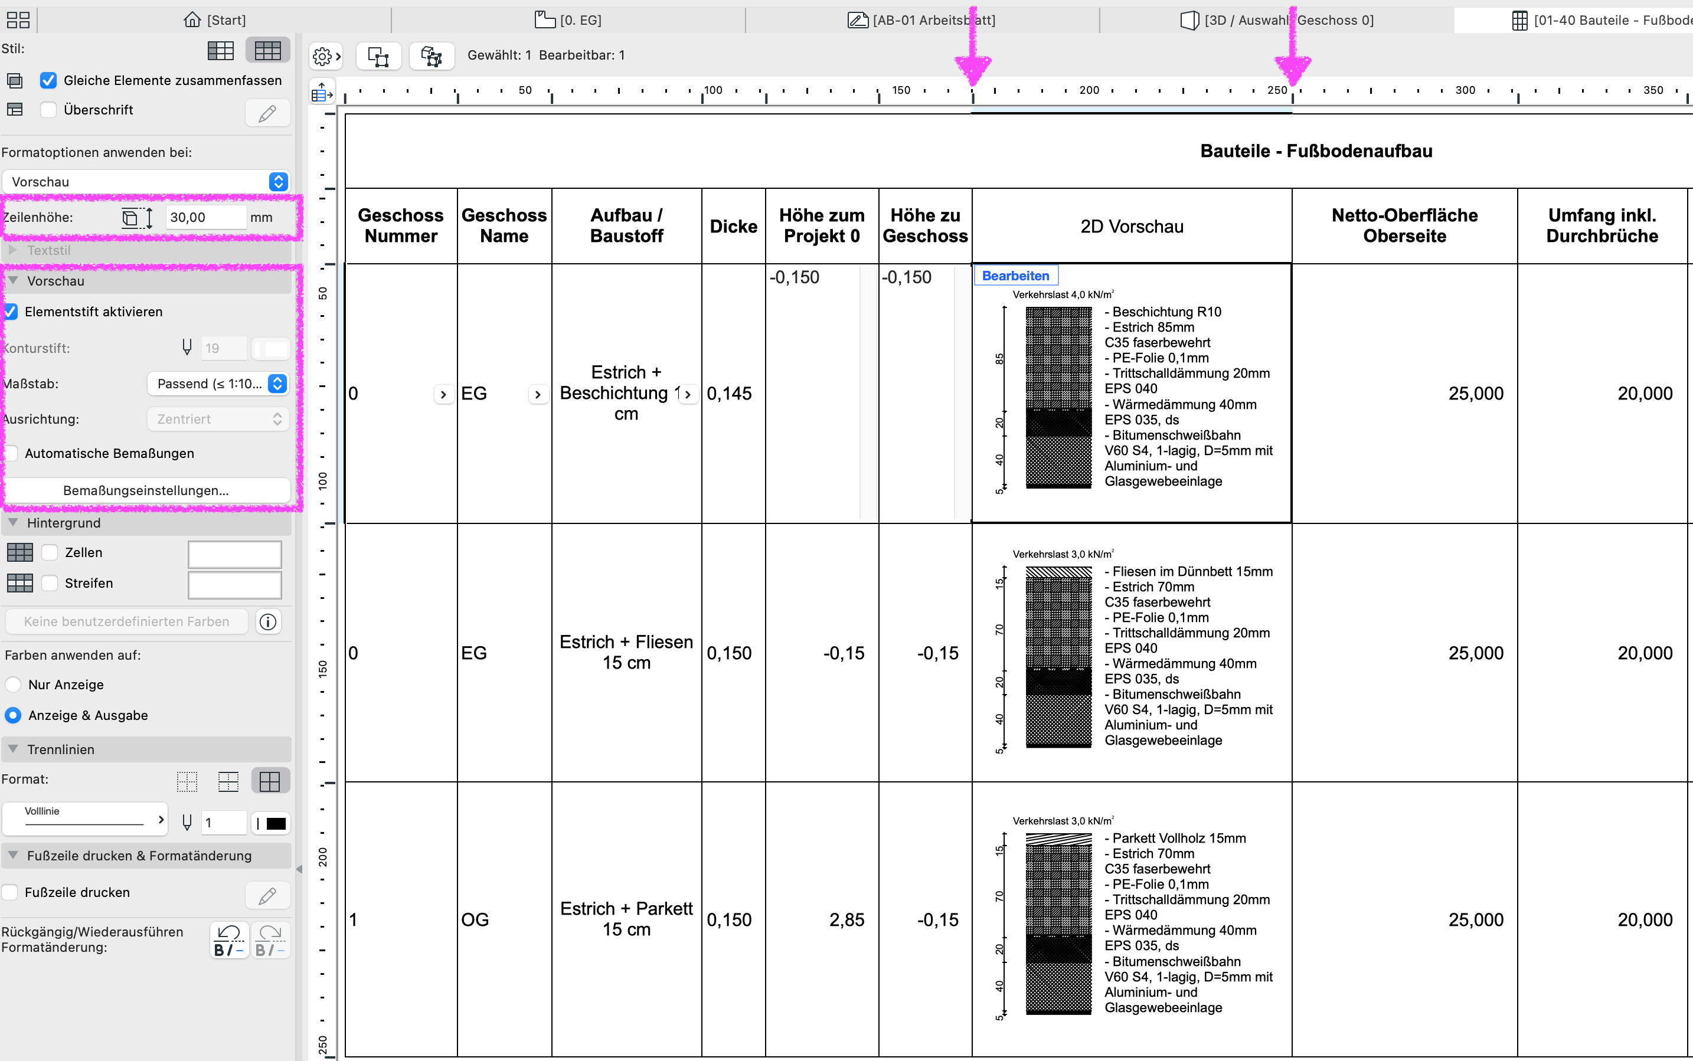The width and height of the screenshot is (1693, 1061).
Task: Select full grid separator lines format
Action: (x=270, y=781)
